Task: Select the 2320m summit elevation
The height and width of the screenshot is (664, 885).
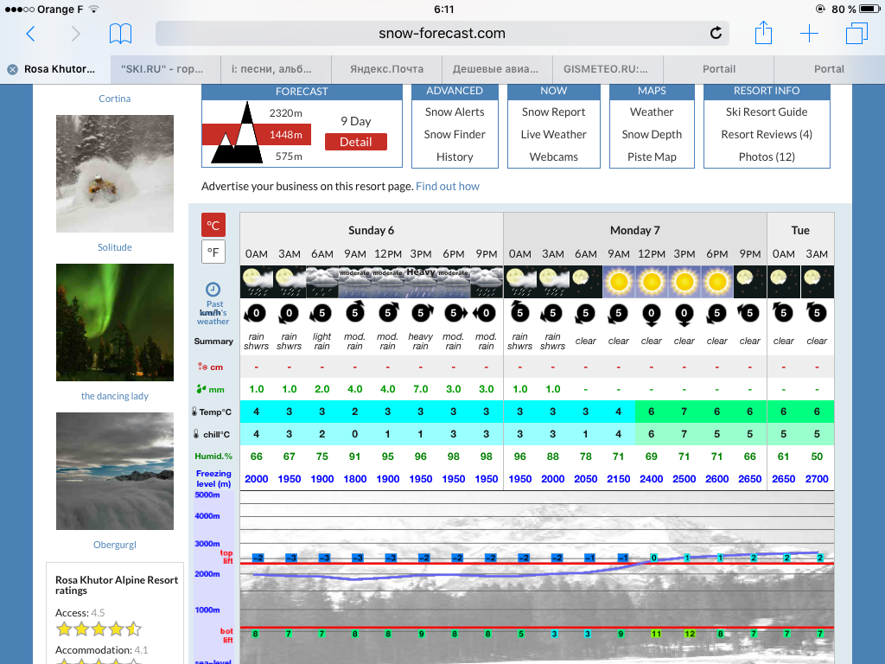Action: tap(285, 113)
